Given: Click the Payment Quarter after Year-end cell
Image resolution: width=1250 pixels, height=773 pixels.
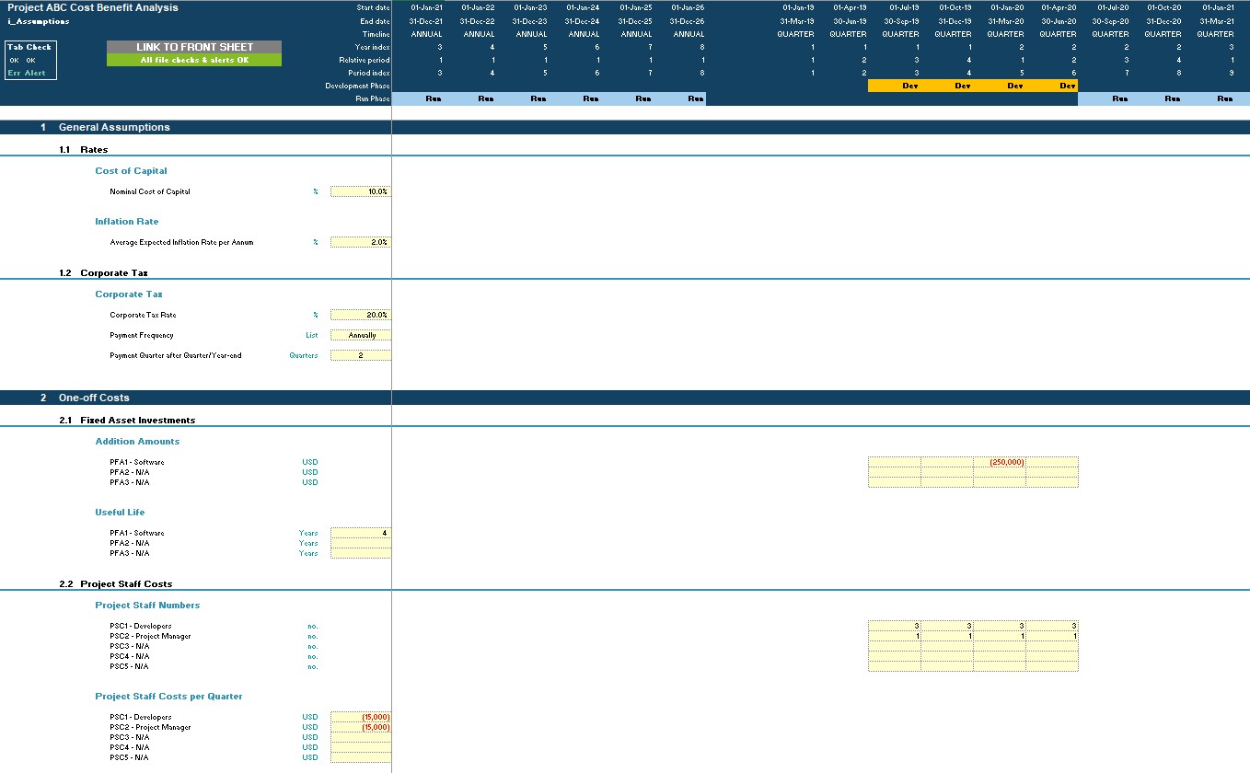Looking at the screenshot, I should click(360, 355).
